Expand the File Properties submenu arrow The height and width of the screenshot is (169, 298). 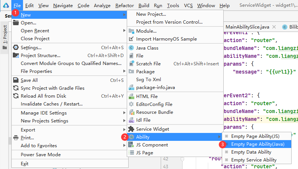(124, 71)
